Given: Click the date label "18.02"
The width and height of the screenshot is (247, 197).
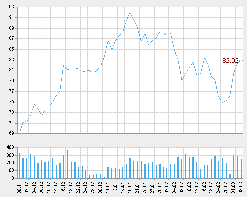Looking at the screenshot, I should [211, 187].
